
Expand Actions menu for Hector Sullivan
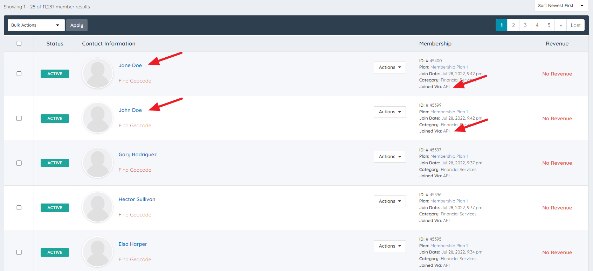coord(389,201)
